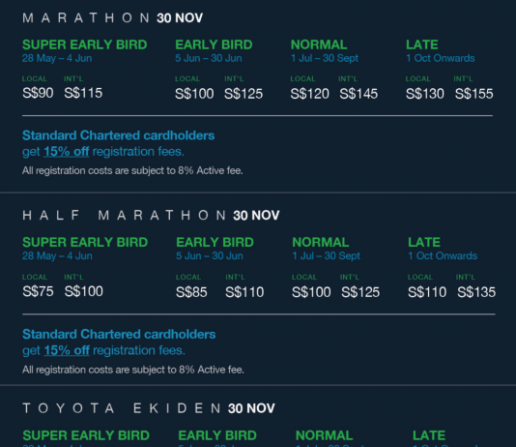Click Half Marathon LATE tier heading

click(x=424, y=242)
